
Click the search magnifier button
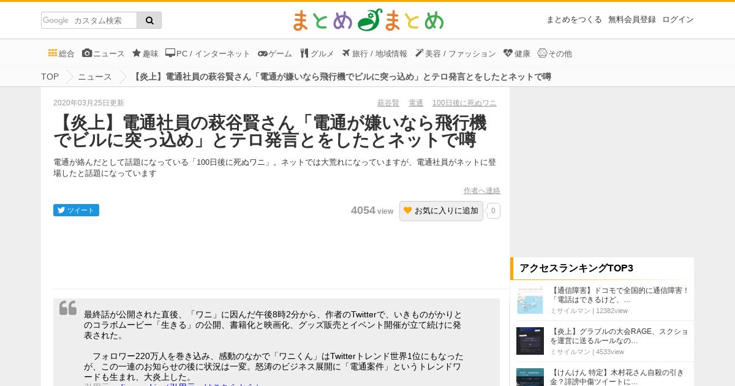click(149, 20)
